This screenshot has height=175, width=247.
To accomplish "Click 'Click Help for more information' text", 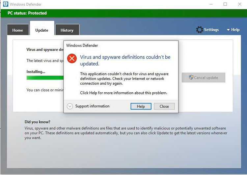I will (x=123, y=93).
